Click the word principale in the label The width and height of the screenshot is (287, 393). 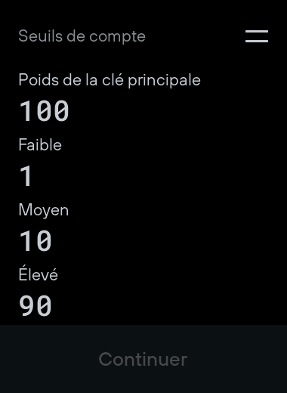coord(164,81)
